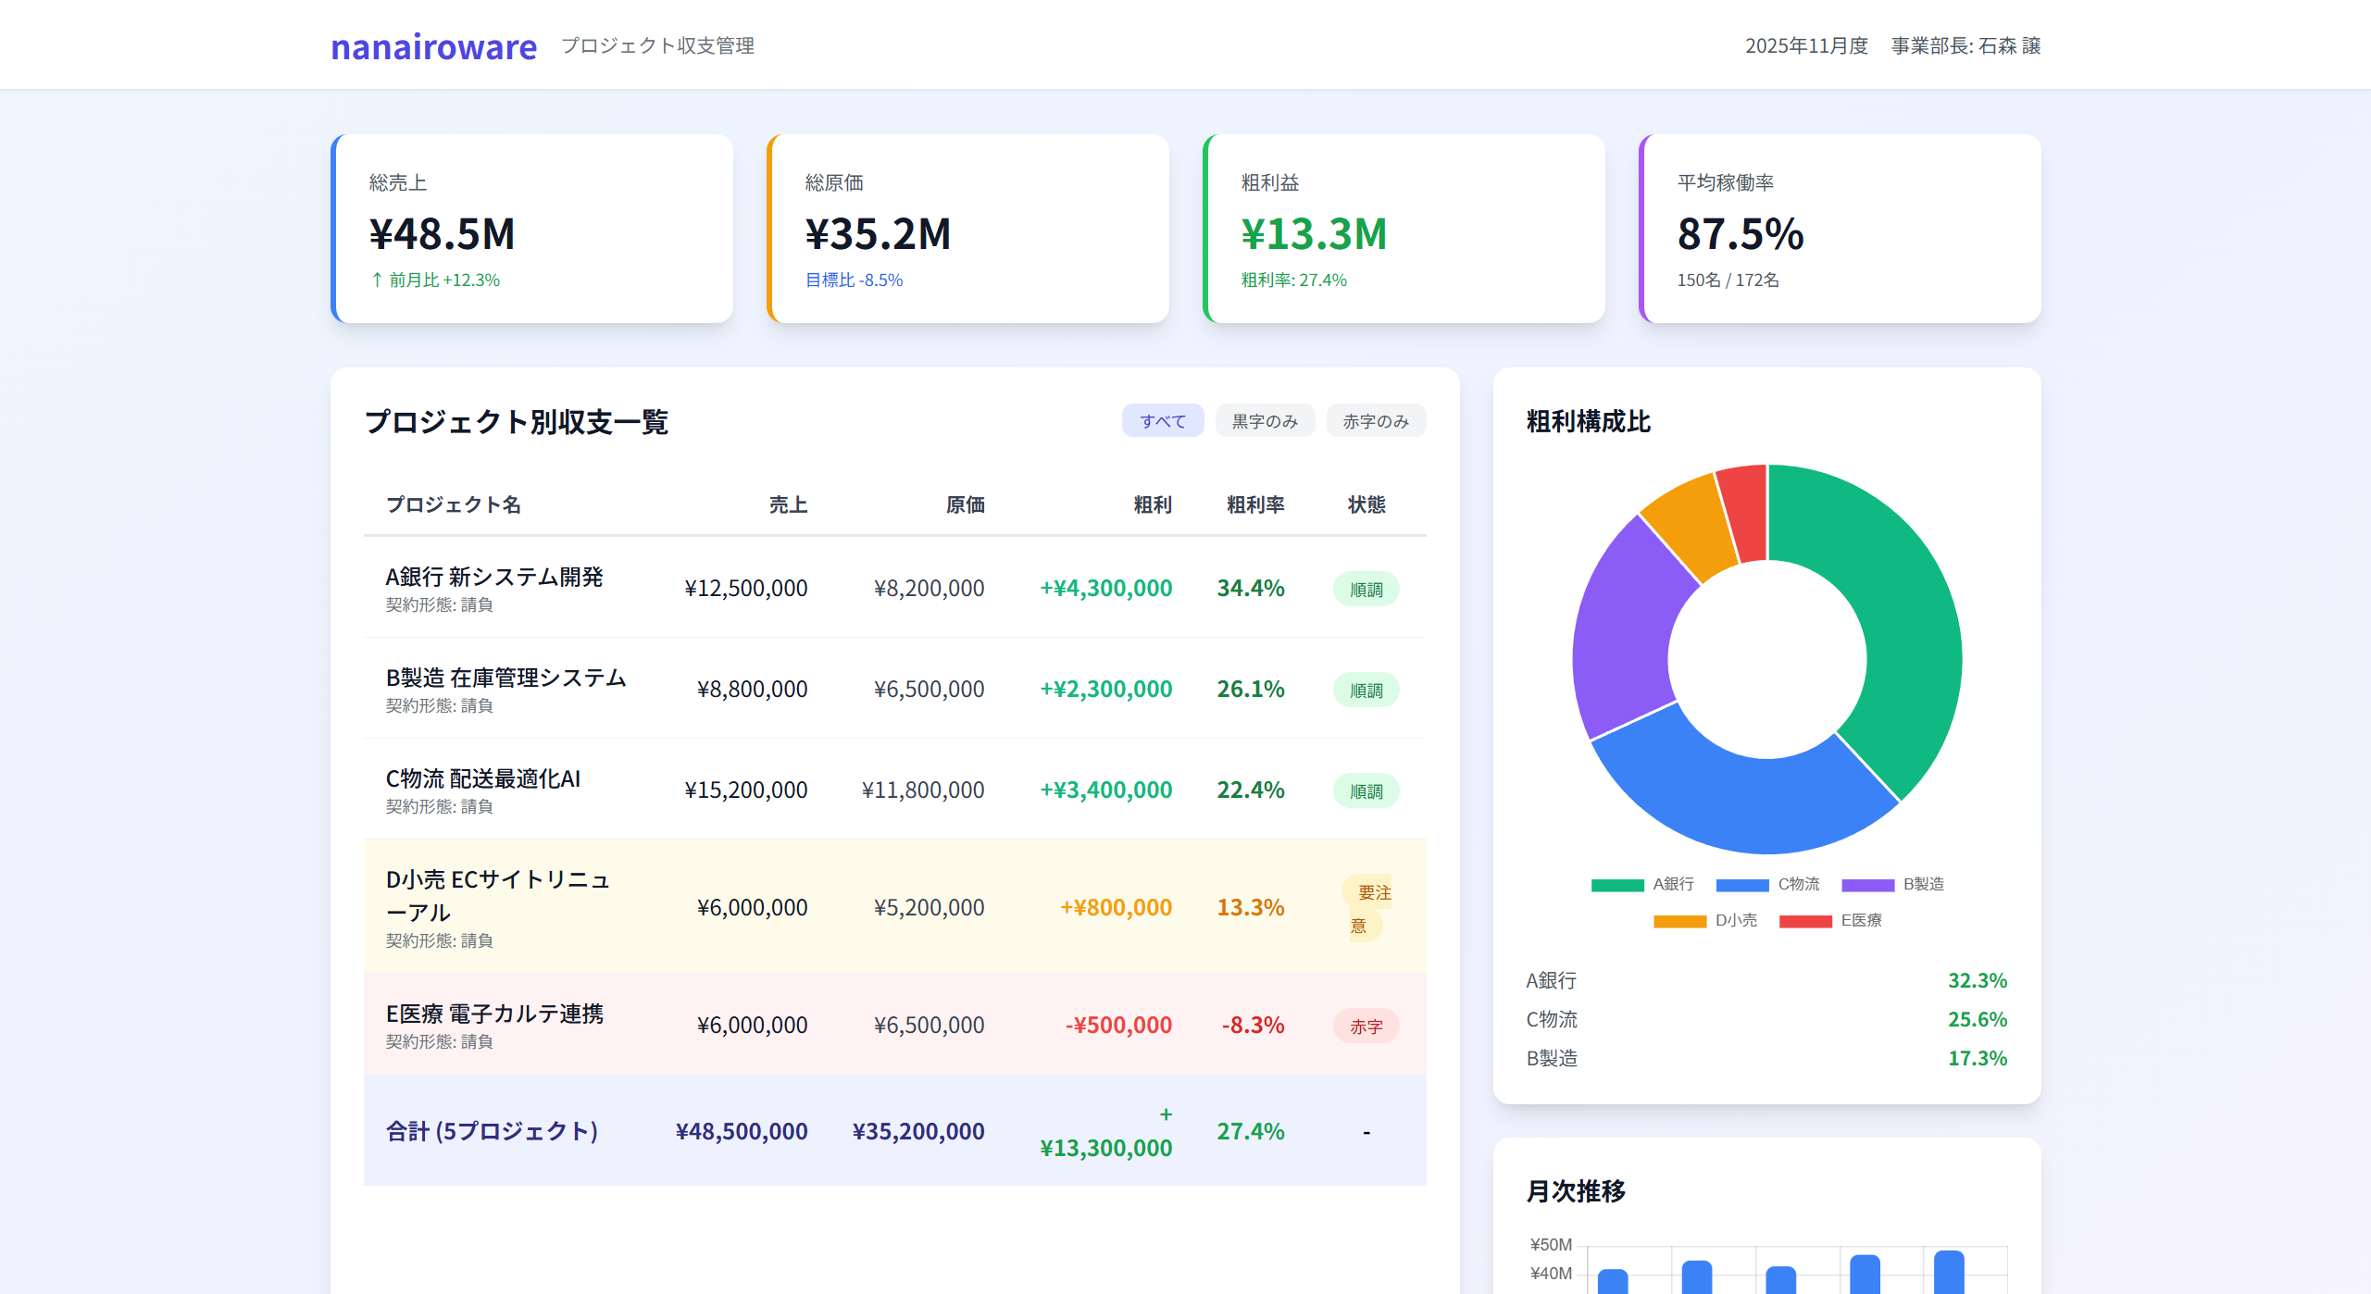2371x1294 pixels.
Task: Switch to 赤字のみ filter
Action: (x=1375, y=421)
